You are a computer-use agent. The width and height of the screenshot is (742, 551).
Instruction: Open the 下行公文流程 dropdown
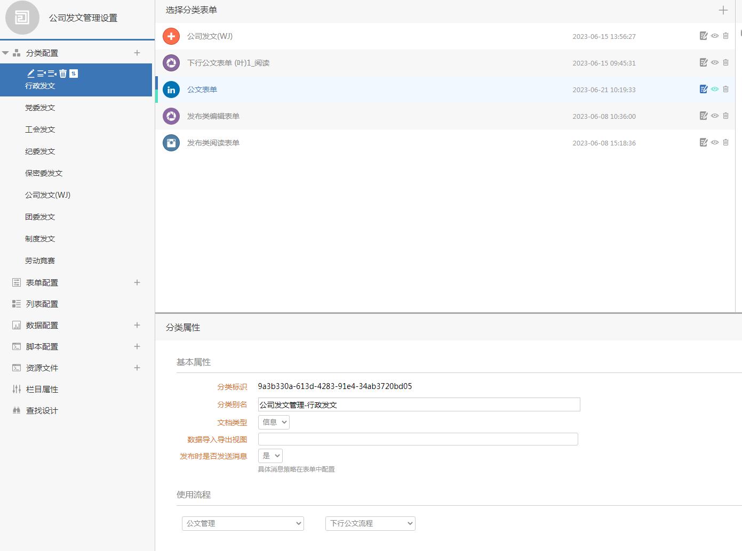point(370,523)
